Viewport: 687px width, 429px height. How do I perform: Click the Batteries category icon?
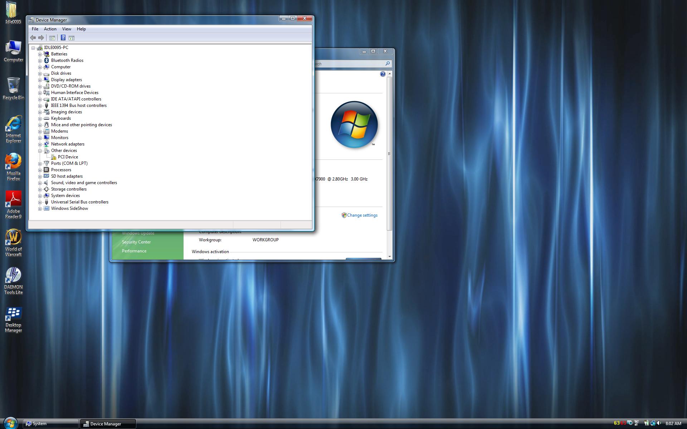coord(47,54)
